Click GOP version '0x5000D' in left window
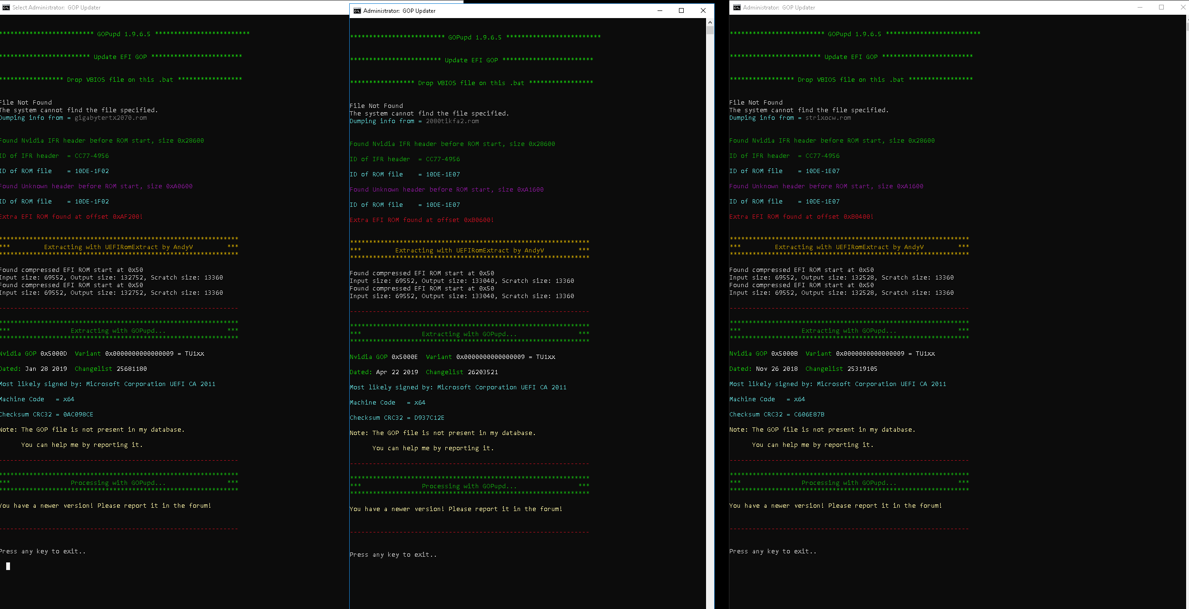The image size is (1189, 609). [53, 354]
